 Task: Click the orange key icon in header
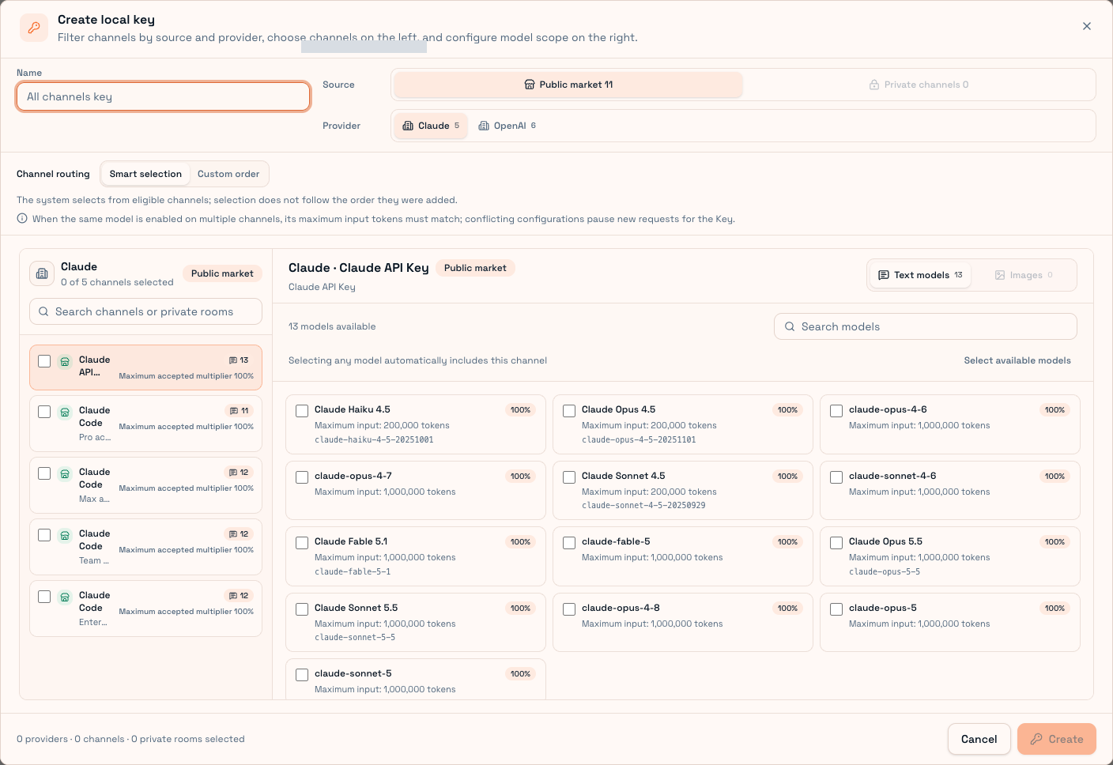pos(34,28)
